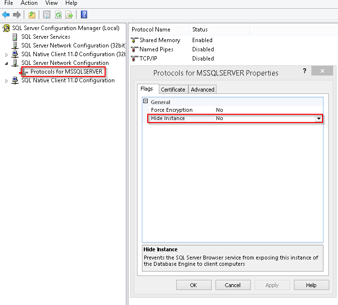Viewport: 338px width, 305px height.
Task: Select the Shared Memory protocol row
Action: click(172, 40)
